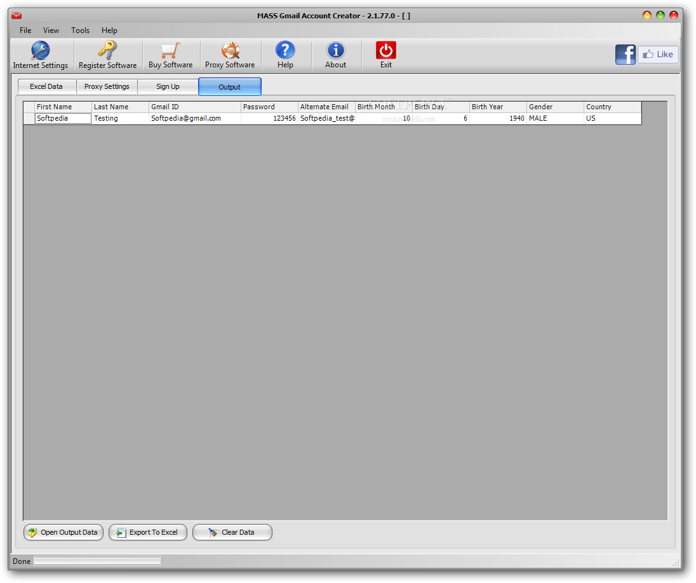Image resolution: width=696 pixels, height=583 pixels.
Task: Click the Birth Day column header
Action: click(441, 107)
